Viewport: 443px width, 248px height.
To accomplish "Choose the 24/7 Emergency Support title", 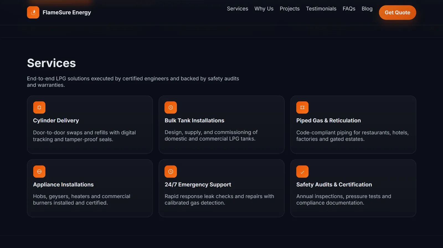I will (198, 184).
